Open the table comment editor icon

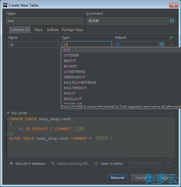pos(172,21)
